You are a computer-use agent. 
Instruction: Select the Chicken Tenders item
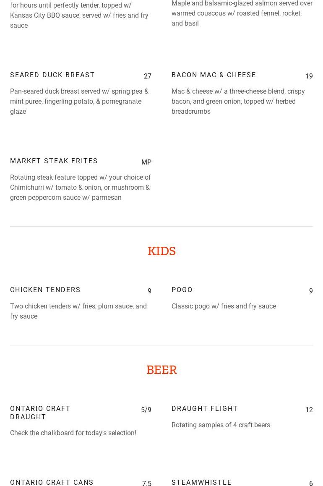coord(45,290)
